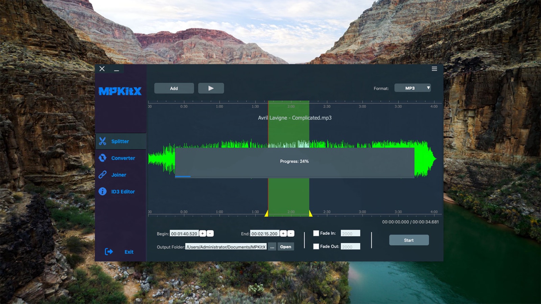541x304 pixels.
Task: Click the Begin time input field
Action: (184, 233)
